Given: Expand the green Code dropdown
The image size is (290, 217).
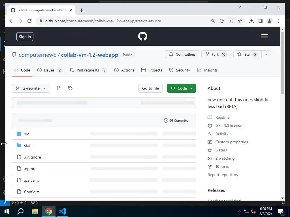Looking at the screenshot, I should click(x=182, y=88).
